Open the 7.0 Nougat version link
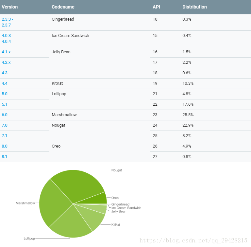251x247 pixels. coord(5,125)
